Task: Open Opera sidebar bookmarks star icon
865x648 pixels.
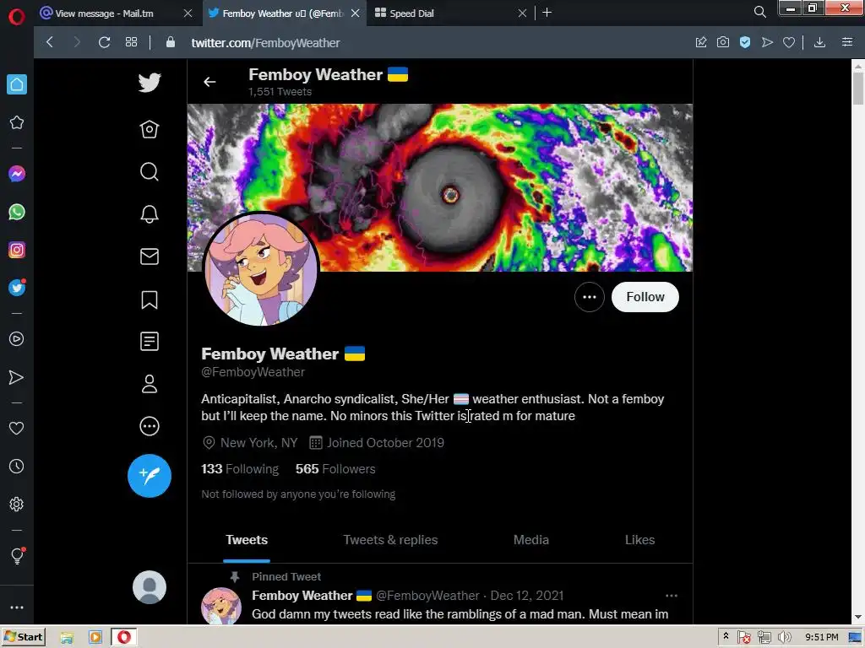Action: coord(17,122)
